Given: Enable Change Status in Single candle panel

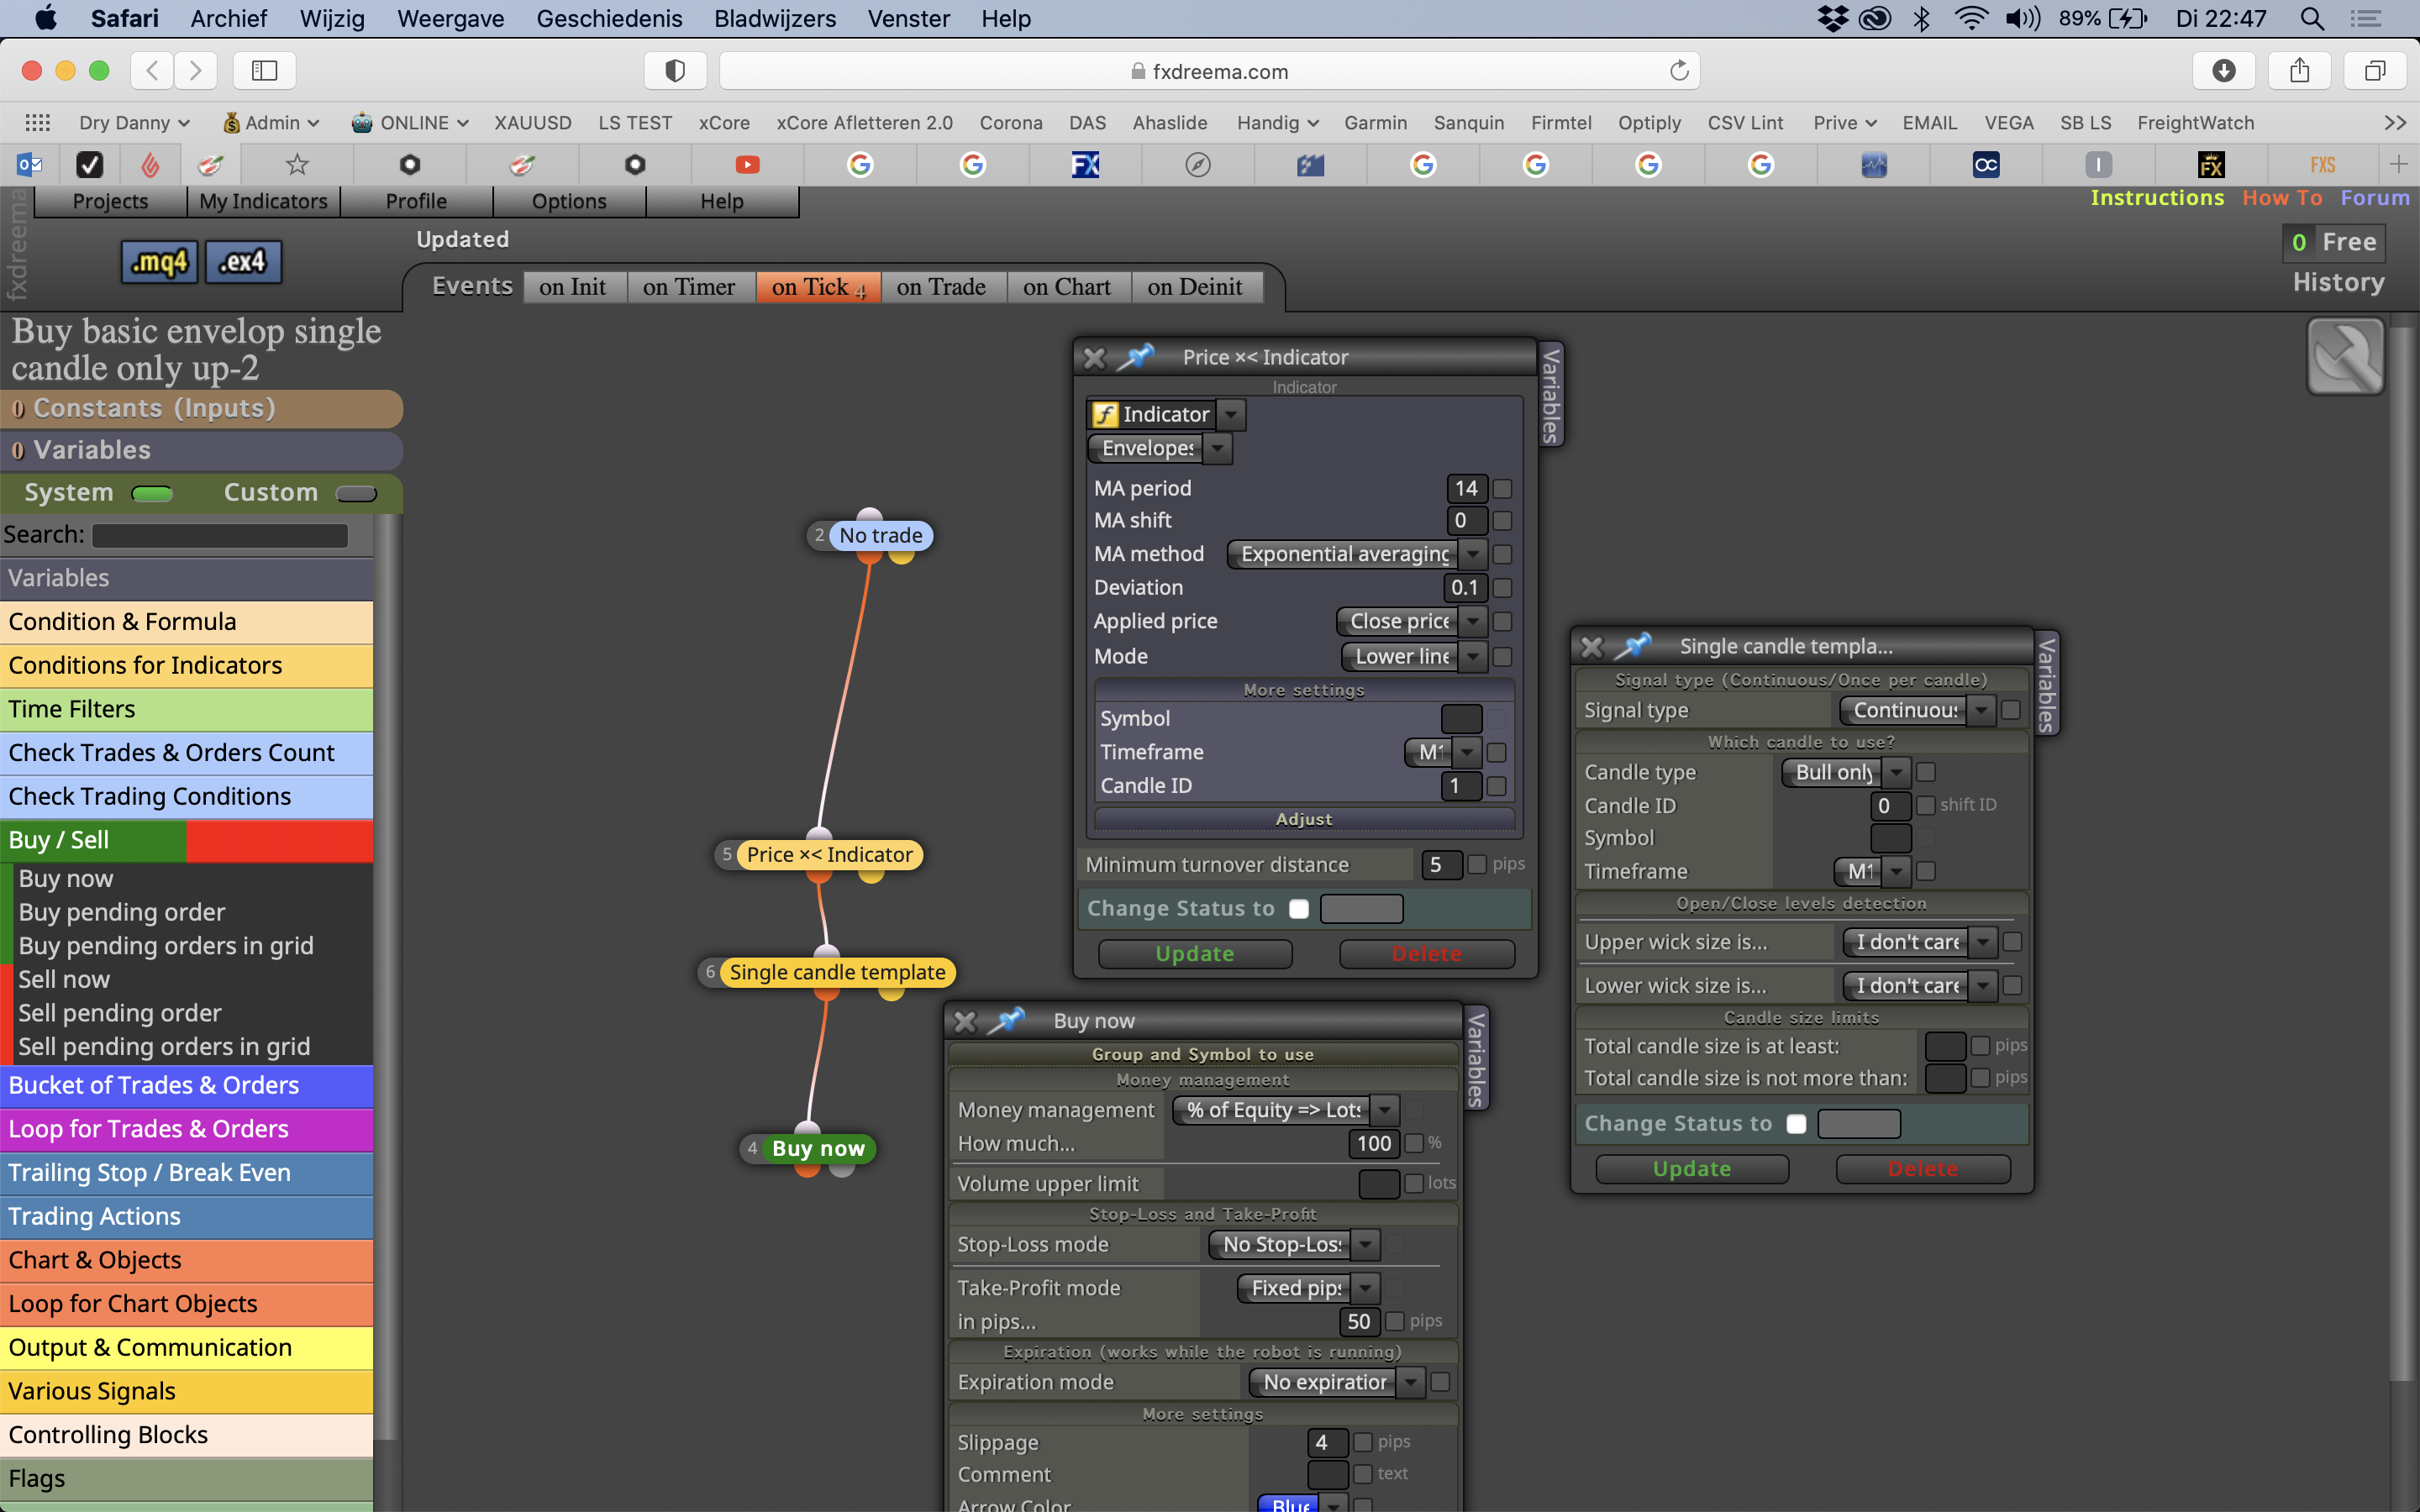Looking at the screenshot, I should [1796, 1123].
